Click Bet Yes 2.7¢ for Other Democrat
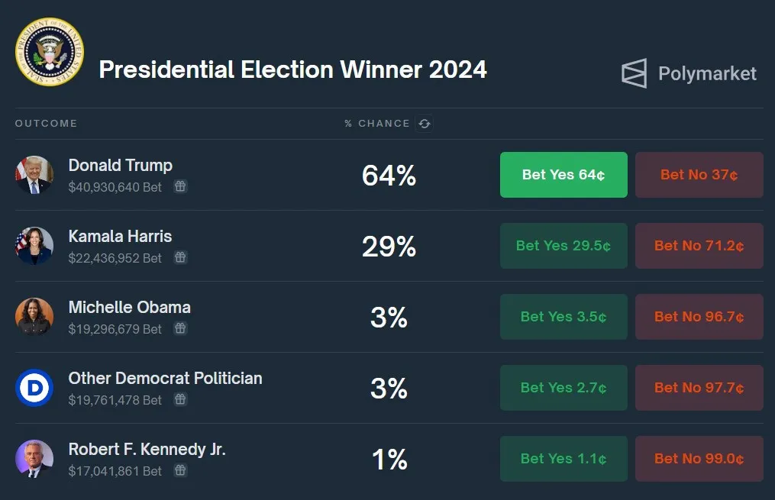 (x=563, y=388)
